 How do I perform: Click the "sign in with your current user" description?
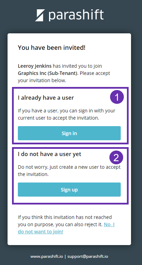[x=67, y=114]
